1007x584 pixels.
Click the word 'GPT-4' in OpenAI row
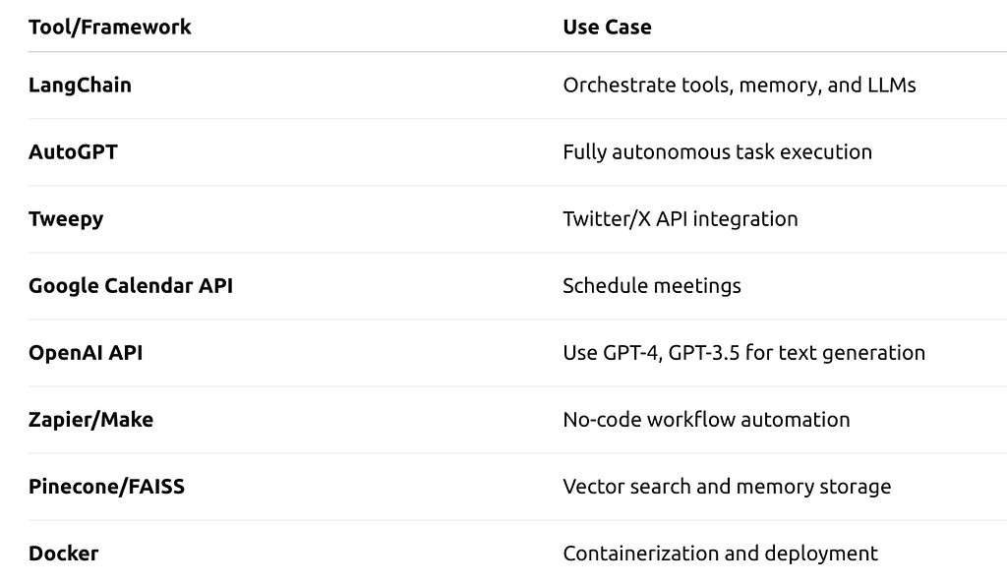[x=632, y=353]
